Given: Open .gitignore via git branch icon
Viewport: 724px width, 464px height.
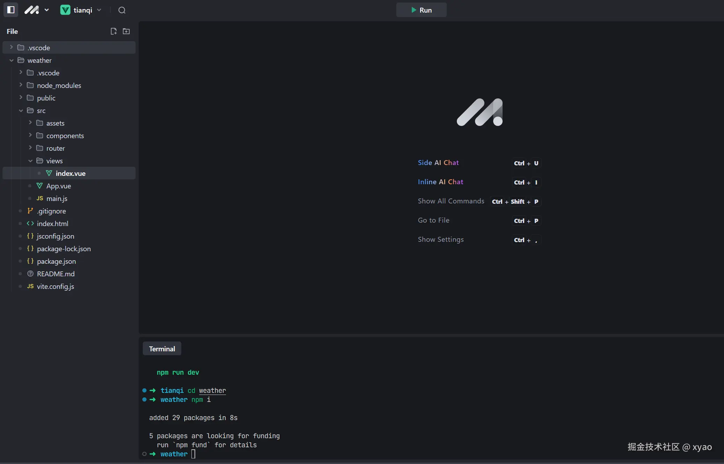Looking at the screenshot, I should pos(30,211).
